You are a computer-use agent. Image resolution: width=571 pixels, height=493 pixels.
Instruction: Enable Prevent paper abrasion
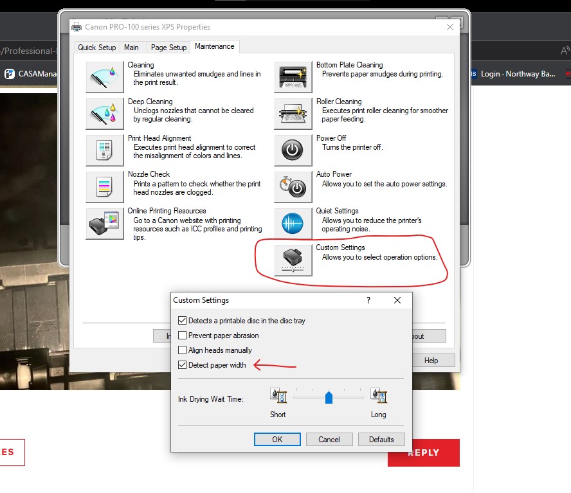click(x=183, y=335)
